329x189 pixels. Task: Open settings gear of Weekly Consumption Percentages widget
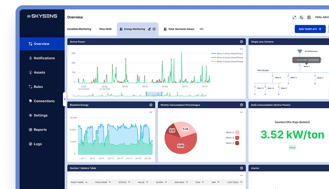(242, 105)
